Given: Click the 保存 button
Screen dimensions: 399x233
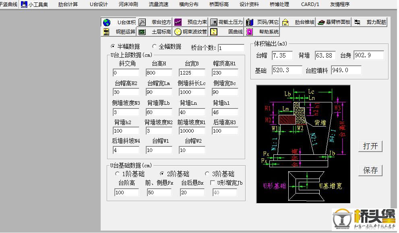Looking at the screenshot, I should [x=370, y=170].
